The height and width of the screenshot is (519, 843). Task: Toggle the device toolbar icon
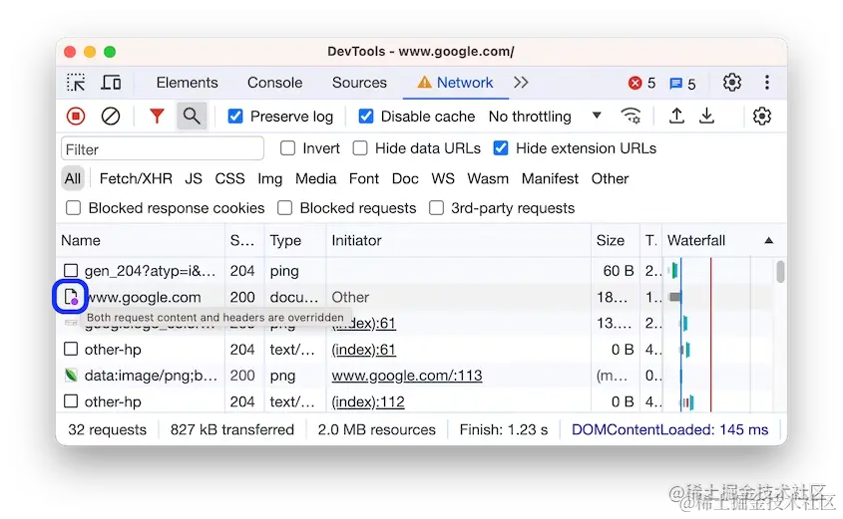click(x=111, y=83)
